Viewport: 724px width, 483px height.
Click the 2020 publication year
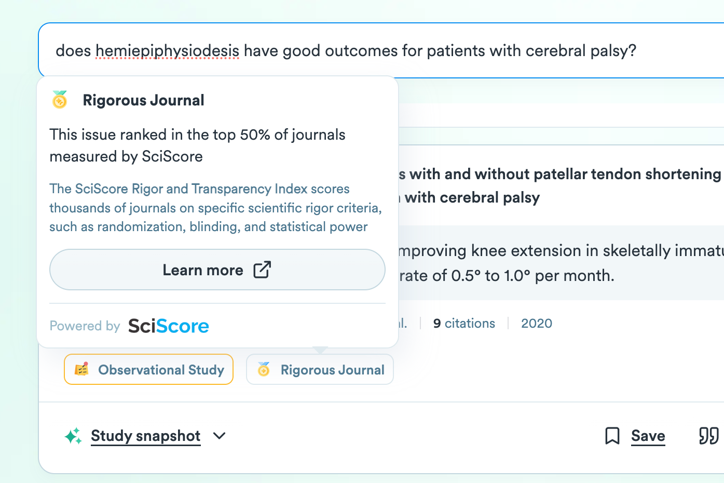(536, 324)
